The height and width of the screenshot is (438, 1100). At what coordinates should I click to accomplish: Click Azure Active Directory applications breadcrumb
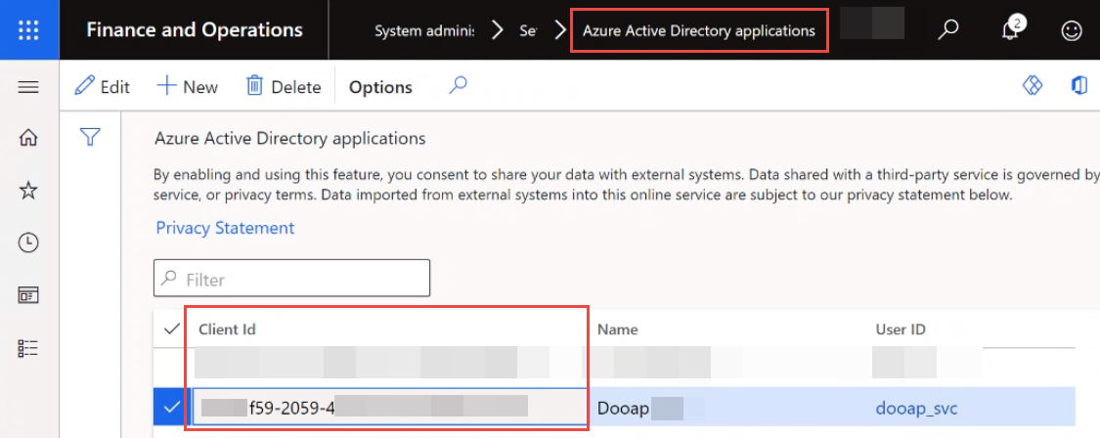pyautogui.click(x=699, y=31)
